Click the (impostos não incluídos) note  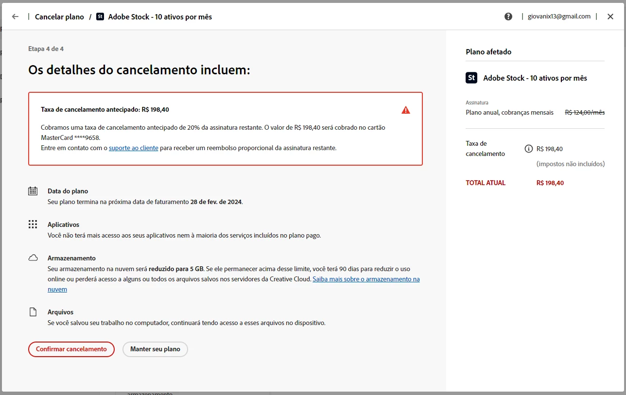coord(571,164)
